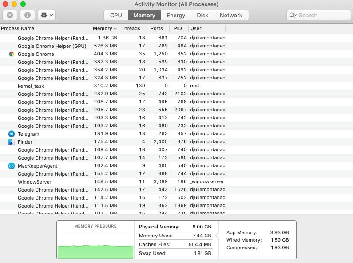Select the MacKeeperAgent process name

coord(37,166)
